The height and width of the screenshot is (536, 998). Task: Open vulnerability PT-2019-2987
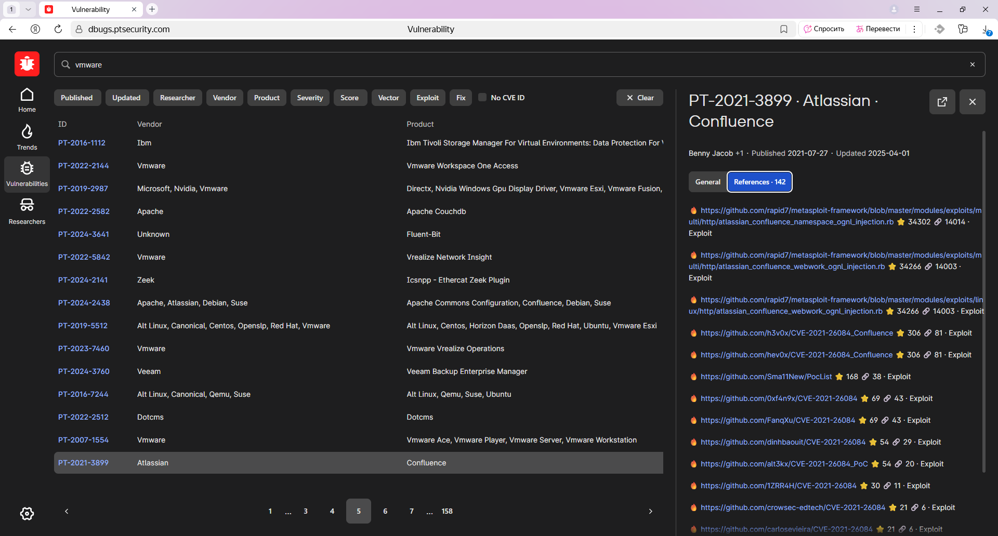pos(83,189)
